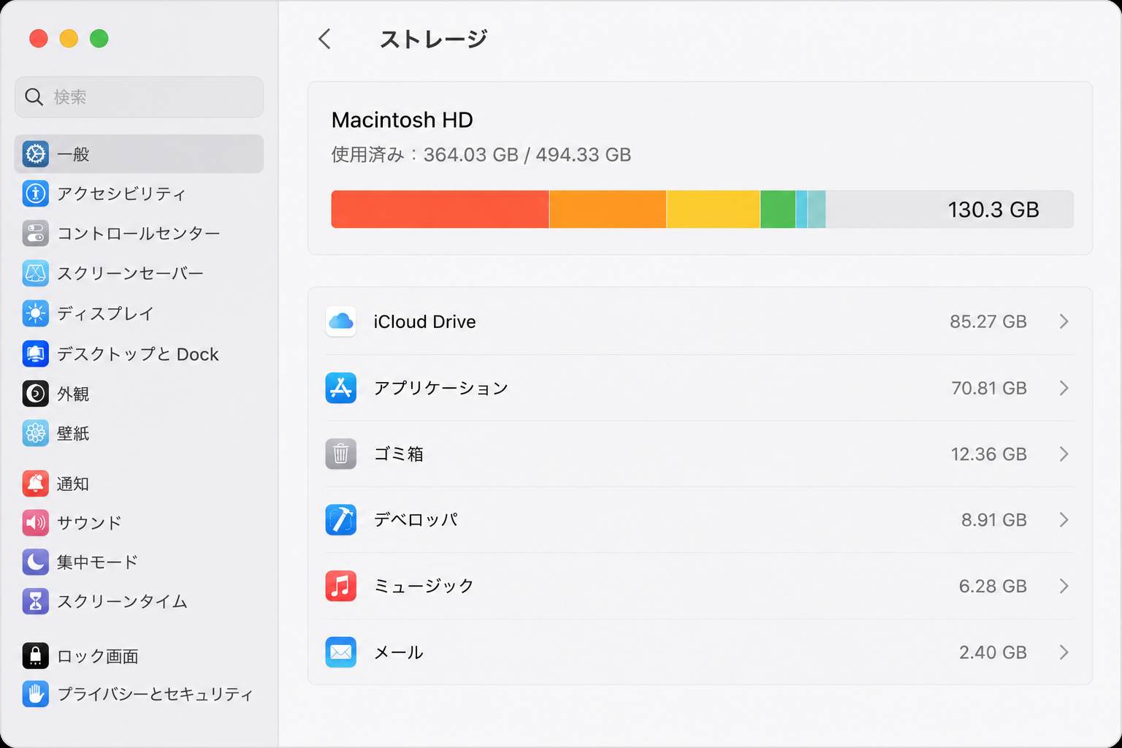Click the ゴミ箱 trash can icon
This screenshot has height=748, width=1122.
(x=341, y=454)
